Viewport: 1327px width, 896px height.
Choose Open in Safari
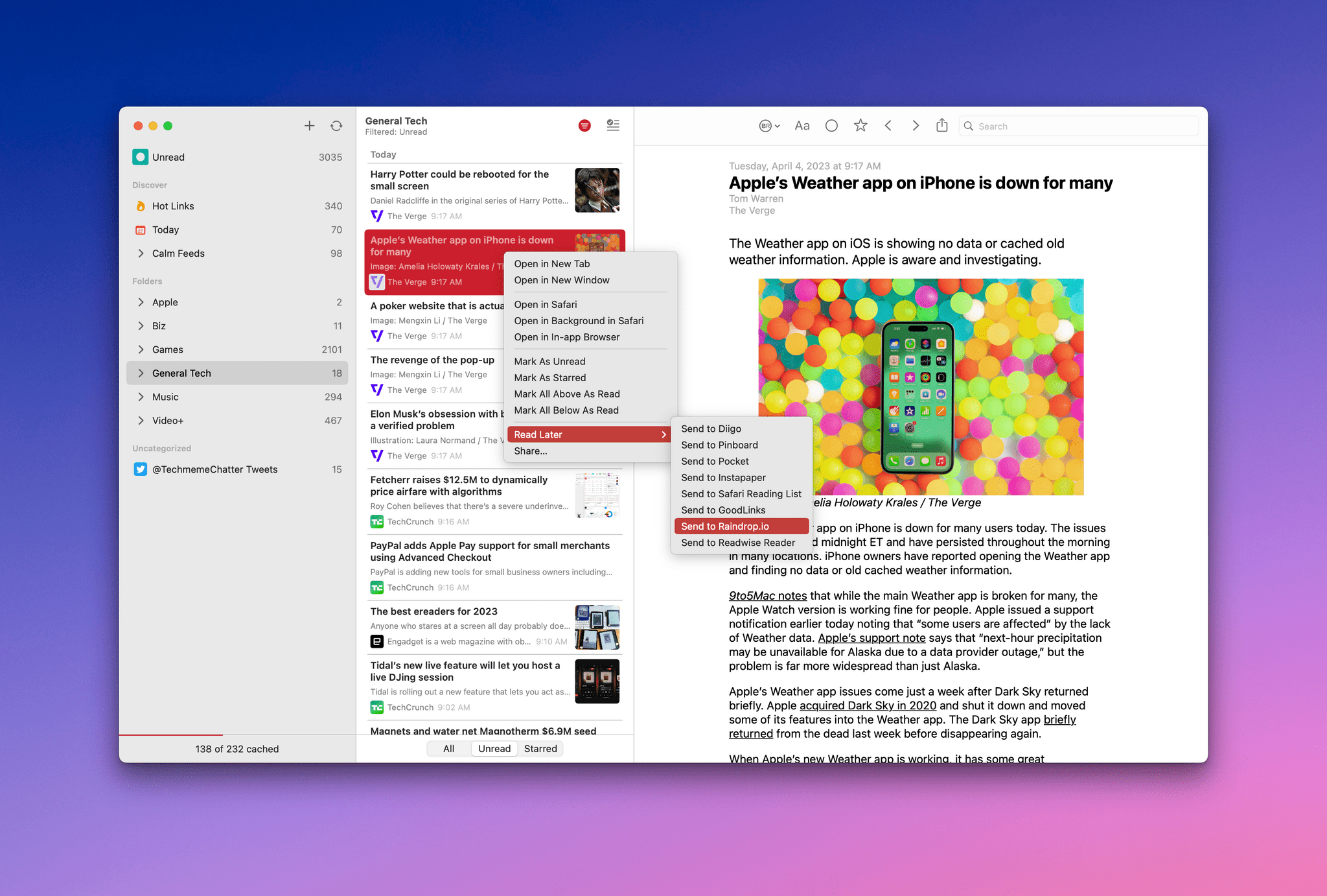point(590,305)
